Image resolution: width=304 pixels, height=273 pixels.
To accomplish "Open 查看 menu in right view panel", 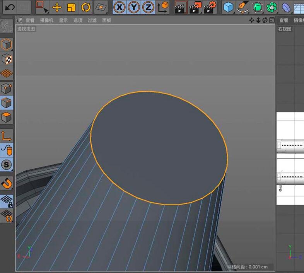I will tap(284, 20).
